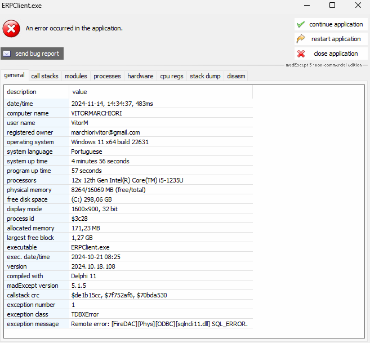The width and height of the screenshot is (370, 343).
Task: Click the value column header
Action: click(x=80, y=92)
